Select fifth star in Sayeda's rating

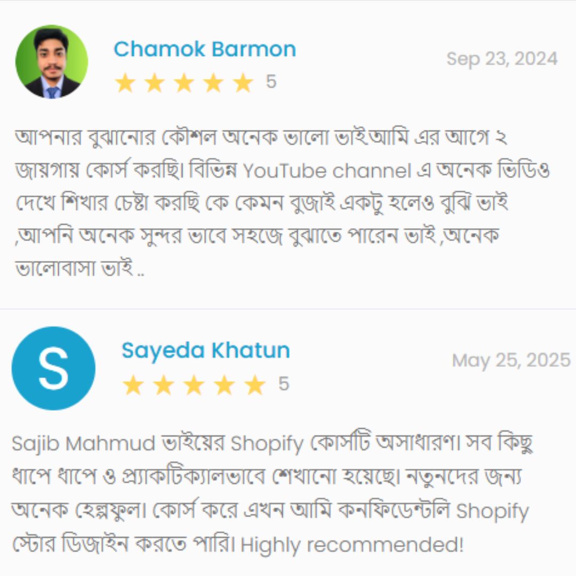pyautogui.click(x=255, y=385)
